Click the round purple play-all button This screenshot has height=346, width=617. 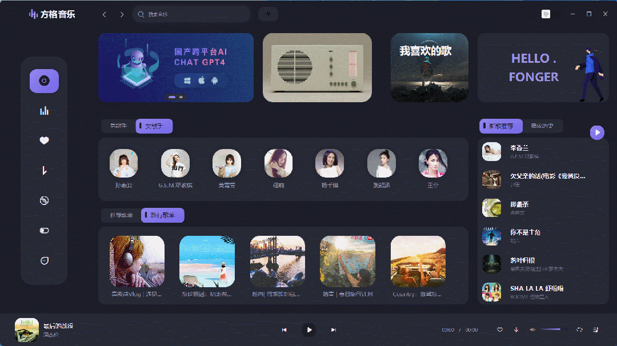point(597,132)
